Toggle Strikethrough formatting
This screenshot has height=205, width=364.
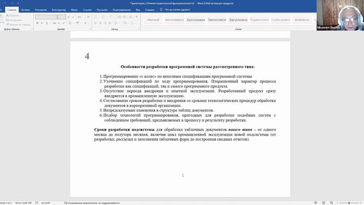[x=55, y=23]
